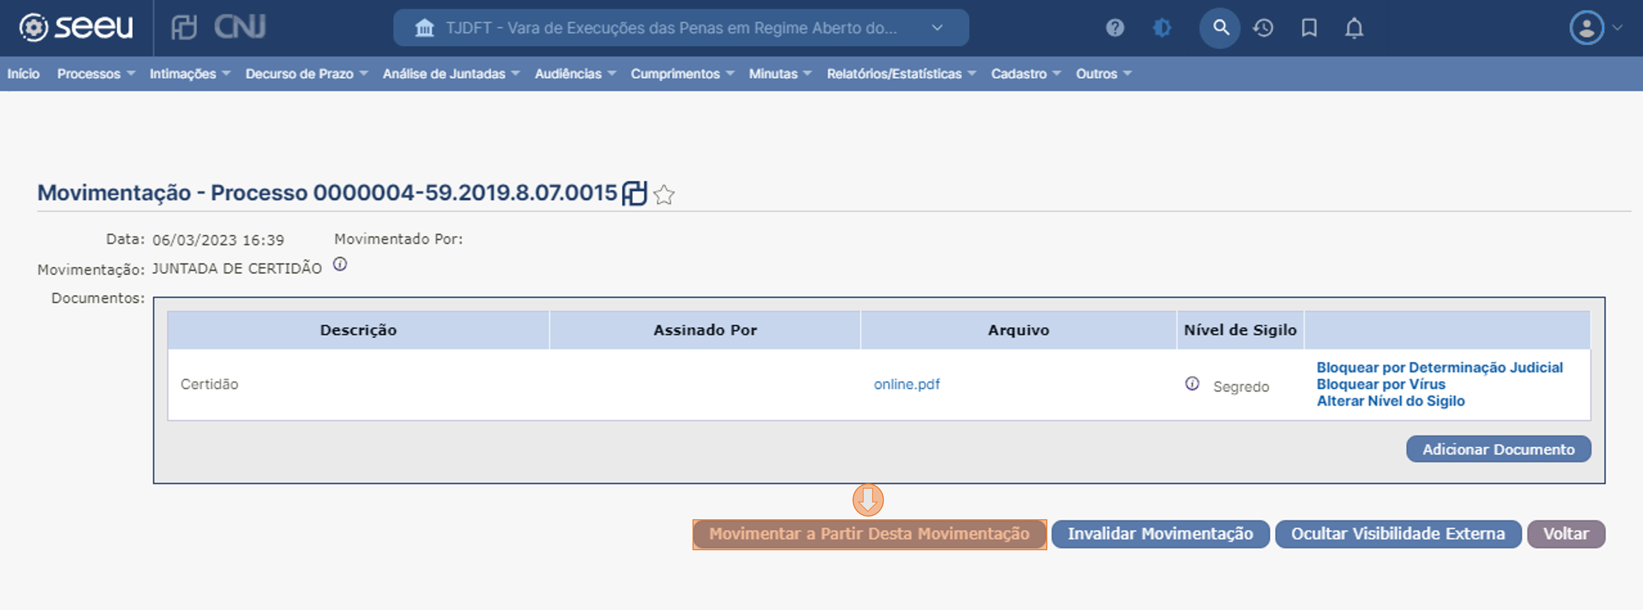Viewport: 1643px width, 610px height.
Task: Click the Arquivo column header
Action: 1018,329
